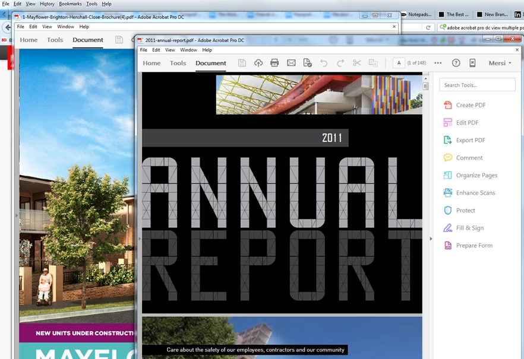Expand the left navigation pane of annual report
524x359 pixels.
pyautogui.click(x=140, y=239)
